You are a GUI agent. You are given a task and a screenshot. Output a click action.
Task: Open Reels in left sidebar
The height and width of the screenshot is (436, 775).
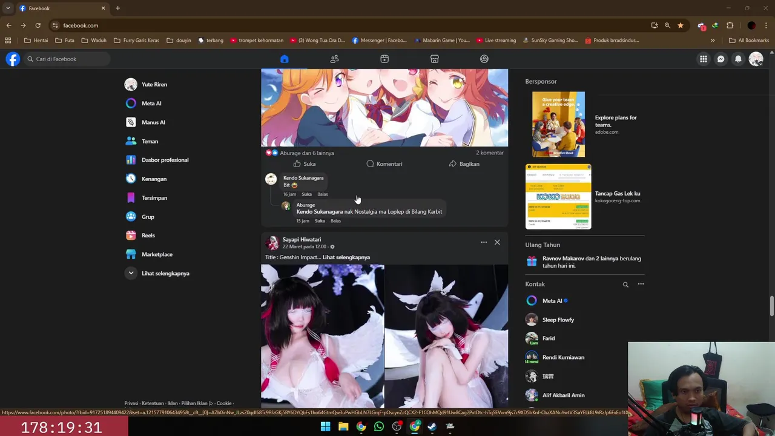pos(148,236)
